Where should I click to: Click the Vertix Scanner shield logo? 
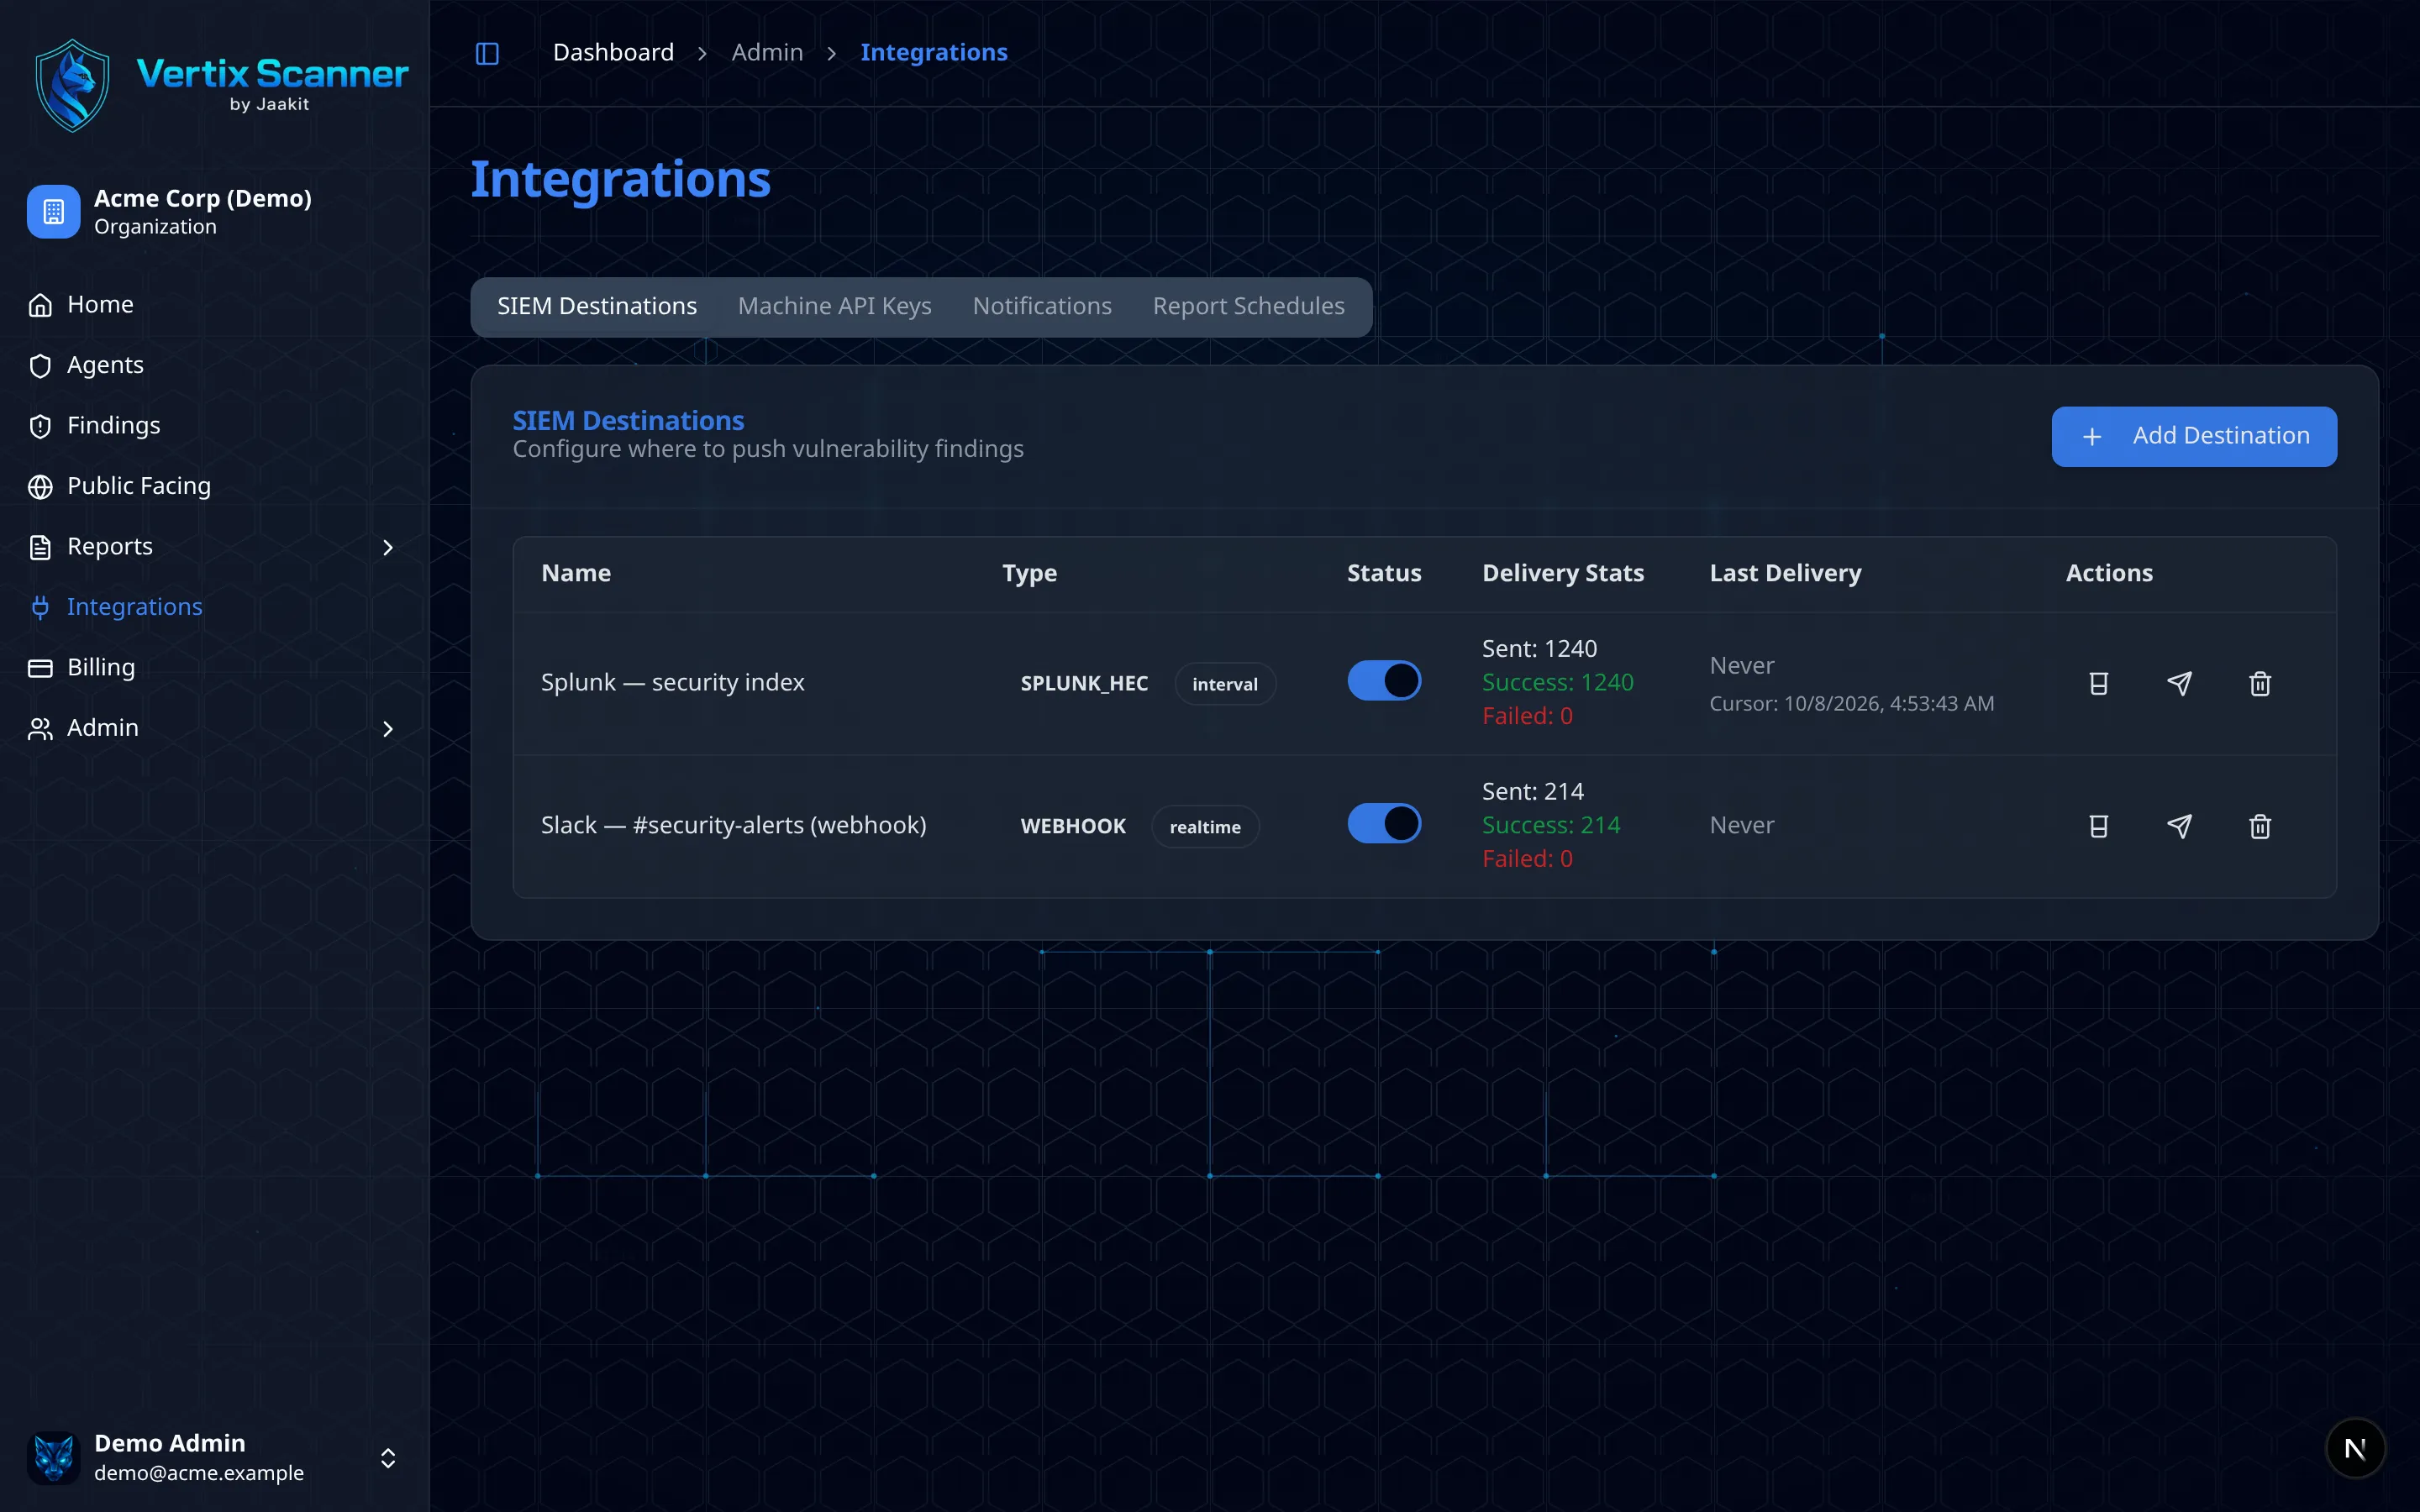pos(73,85)
